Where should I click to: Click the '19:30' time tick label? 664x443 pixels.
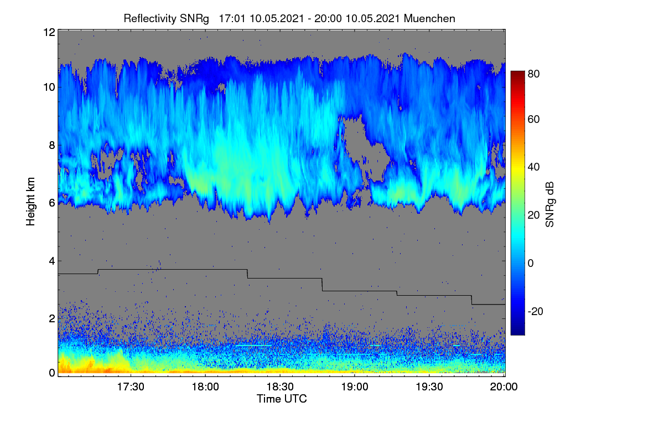(430, 387)
